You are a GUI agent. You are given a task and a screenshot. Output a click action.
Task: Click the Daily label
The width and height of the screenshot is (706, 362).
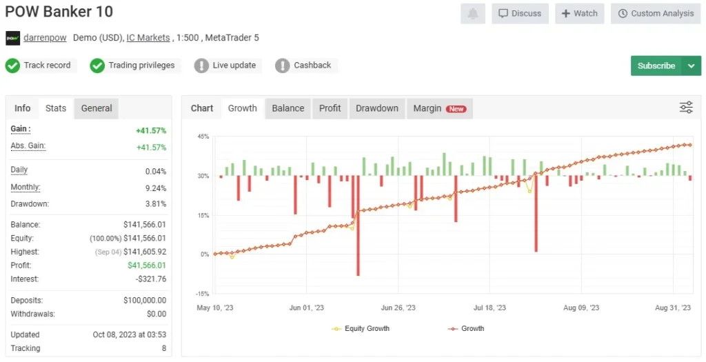(x=19, y=170)
